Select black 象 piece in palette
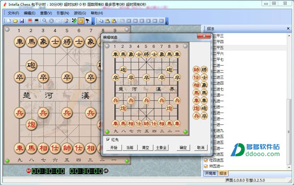The image size is (294, 185). click(204, 85)
